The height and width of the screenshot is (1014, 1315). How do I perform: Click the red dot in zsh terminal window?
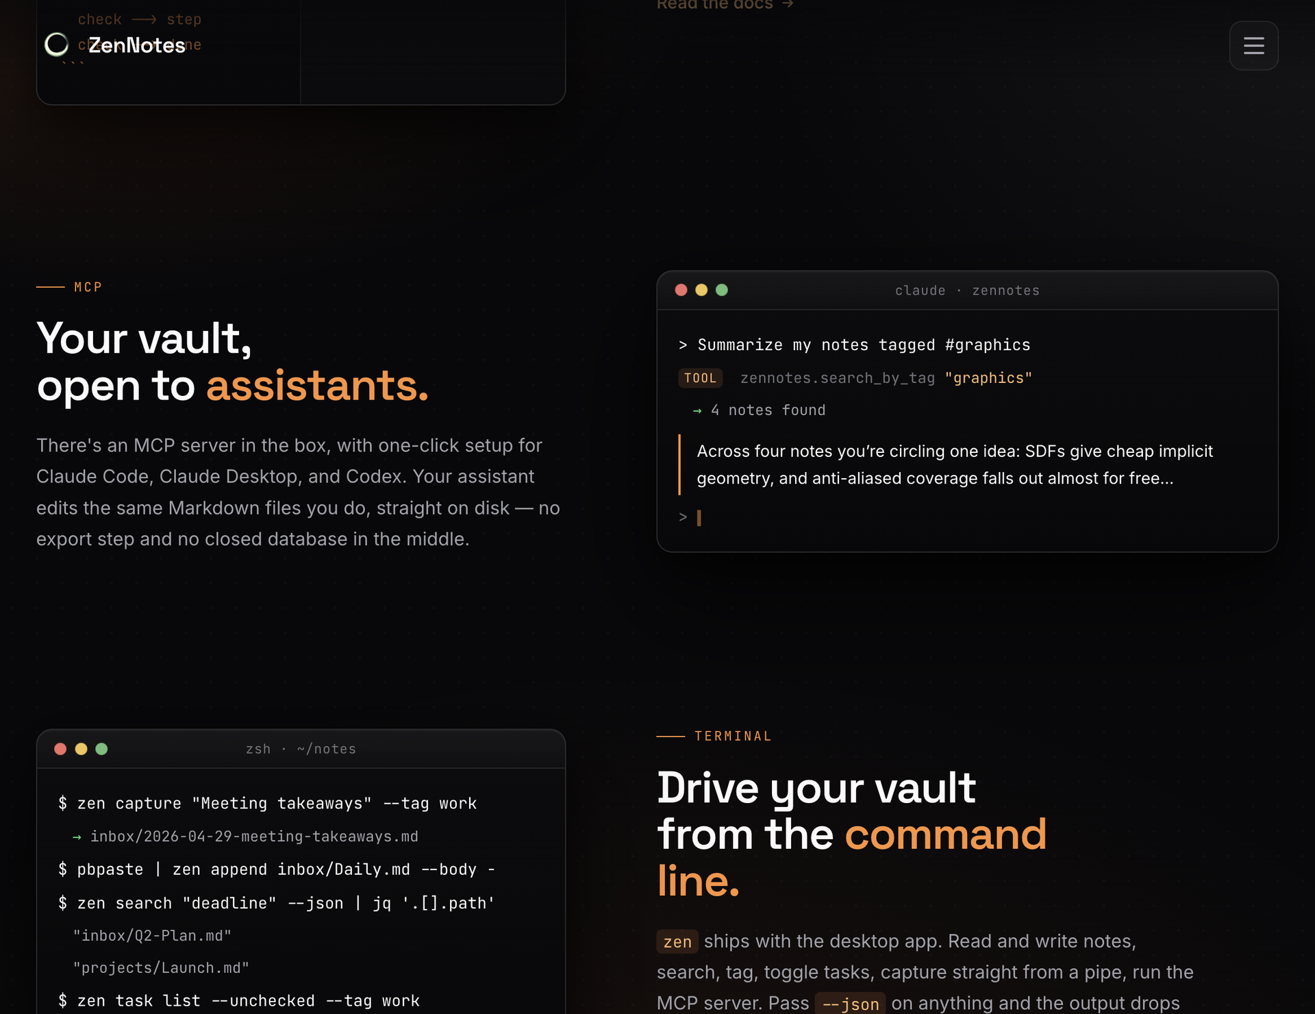60,749
